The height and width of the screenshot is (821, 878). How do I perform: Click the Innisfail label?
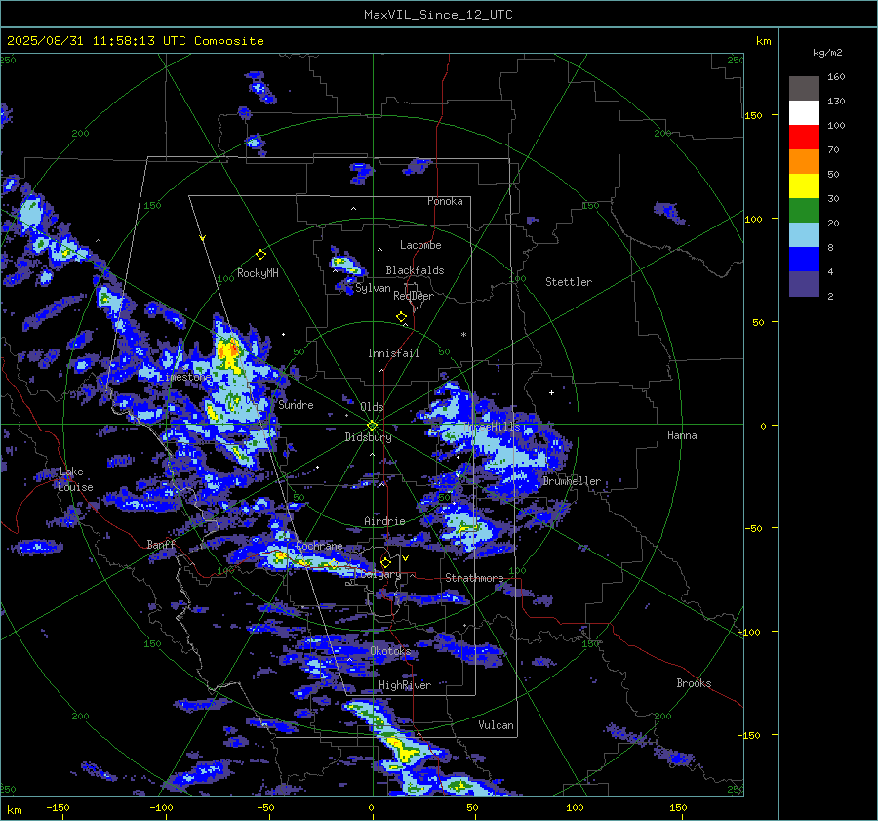[x=393, y=353]
